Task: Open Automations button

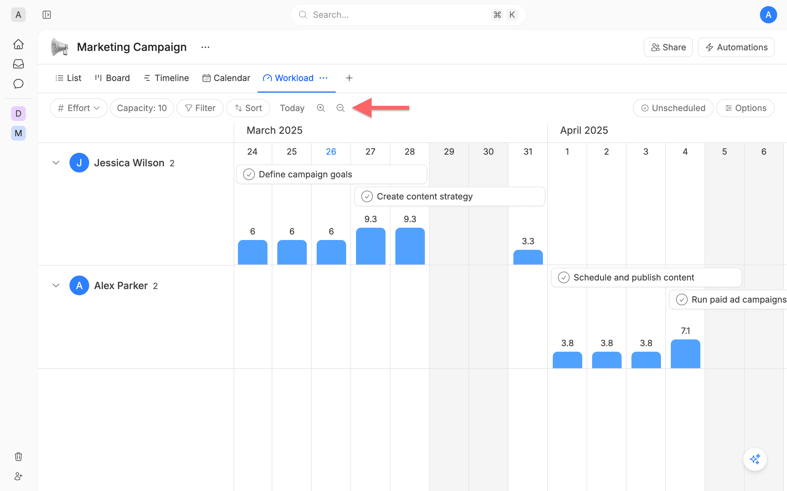Action: click(736, 47)
